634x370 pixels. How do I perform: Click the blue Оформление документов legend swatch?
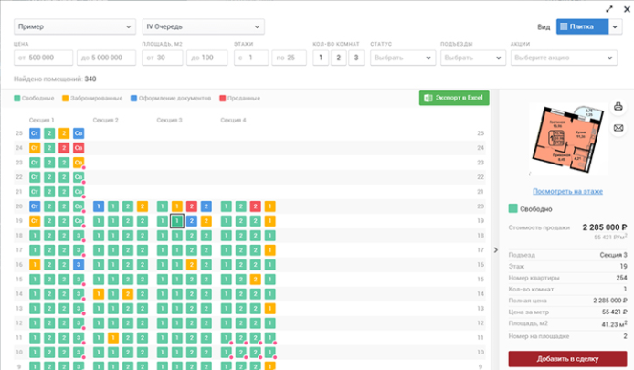click(x=133, y=99)
